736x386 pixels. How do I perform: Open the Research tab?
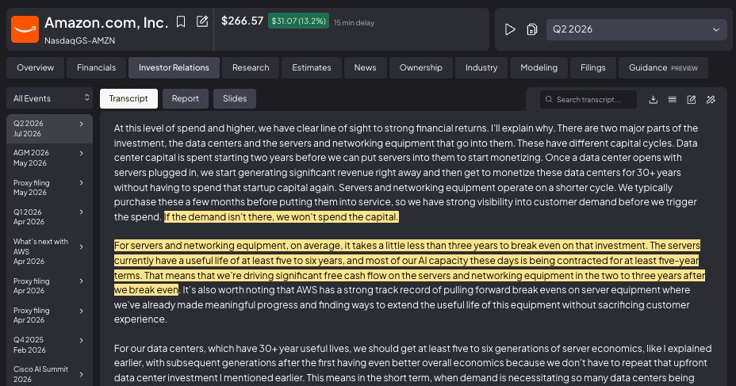pos(251,67)
